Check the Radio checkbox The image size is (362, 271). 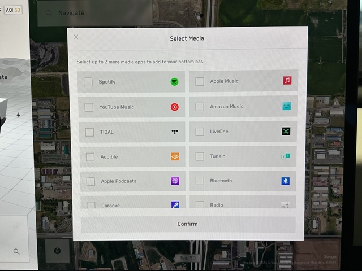pos(200,204)
